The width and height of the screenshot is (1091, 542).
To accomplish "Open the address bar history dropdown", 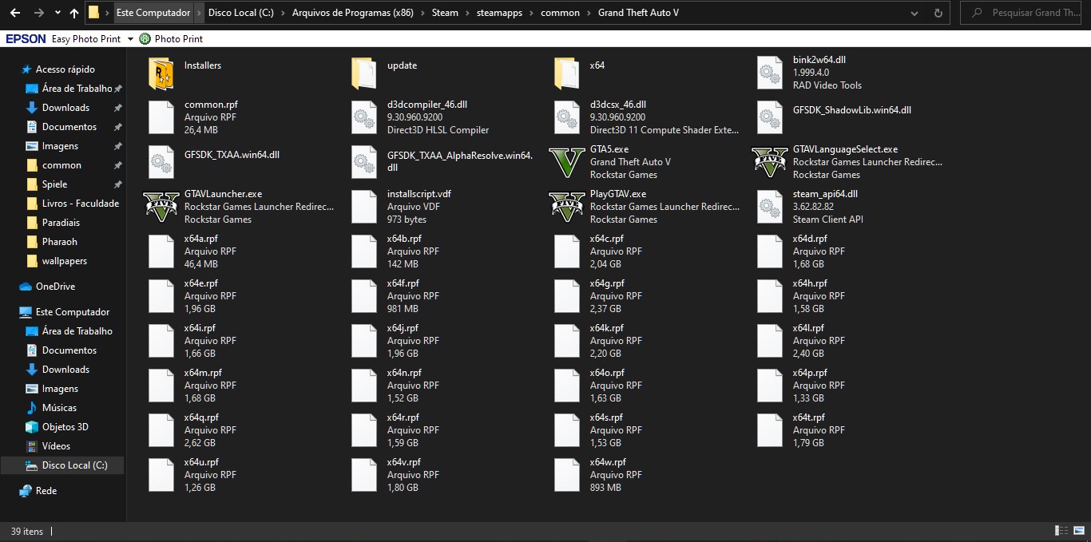I will (x=916, y=13).
